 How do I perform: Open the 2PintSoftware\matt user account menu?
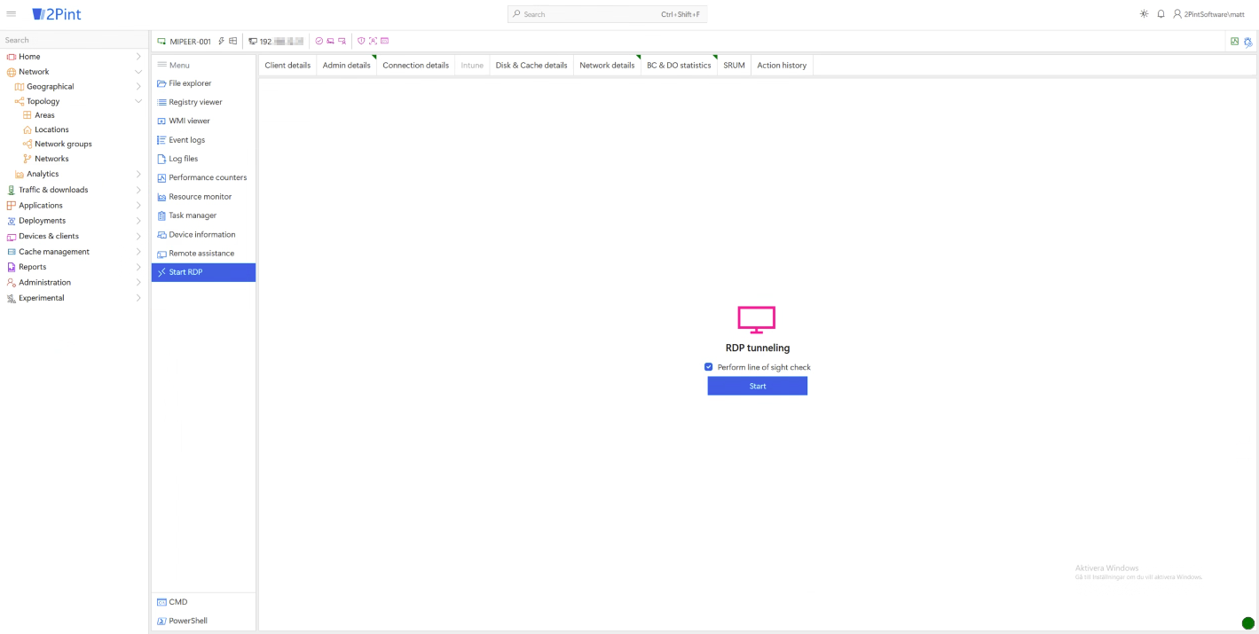coord(1208,14)
